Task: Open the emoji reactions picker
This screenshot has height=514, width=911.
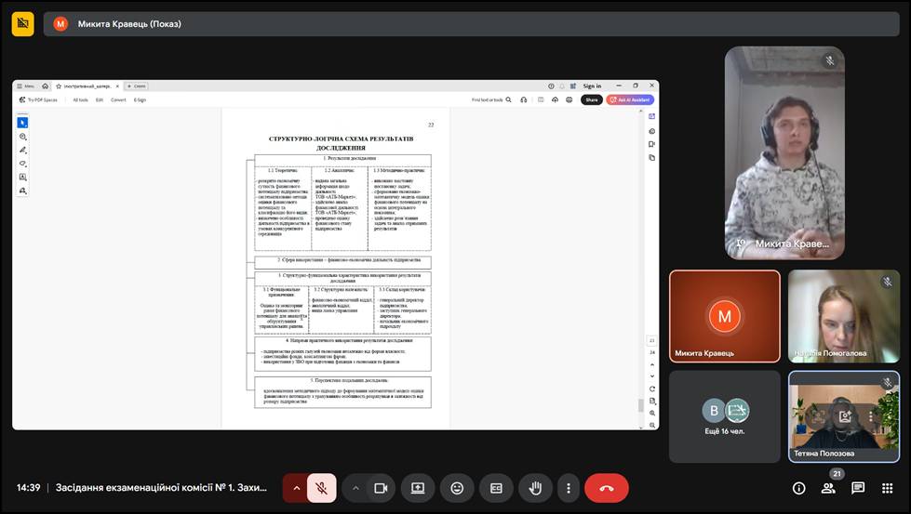Action: coord(457,488)
